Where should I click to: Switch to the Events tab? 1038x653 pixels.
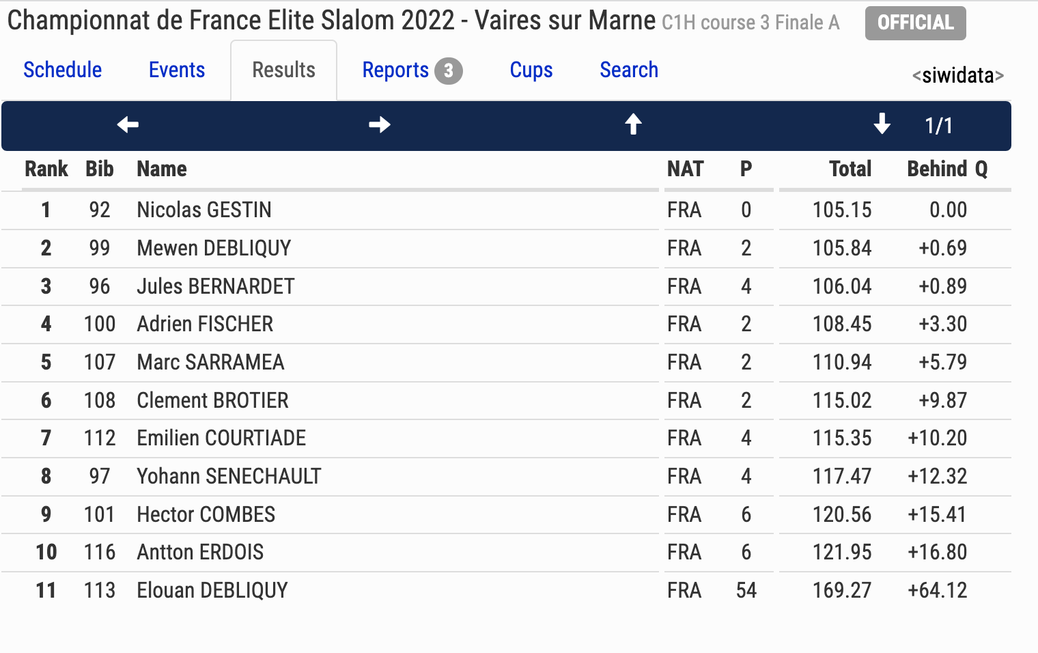coord(177,70)
